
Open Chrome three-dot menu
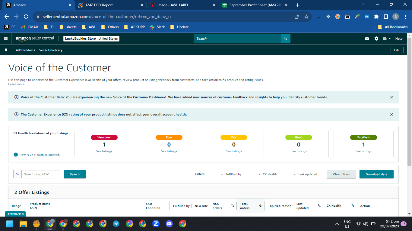pyautogui.click(x=405, y=17)
